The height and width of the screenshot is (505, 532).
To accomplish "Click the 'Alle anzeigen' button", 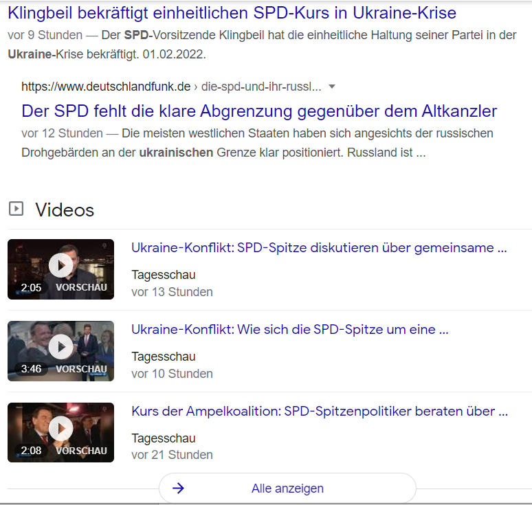I will [287, 489].
